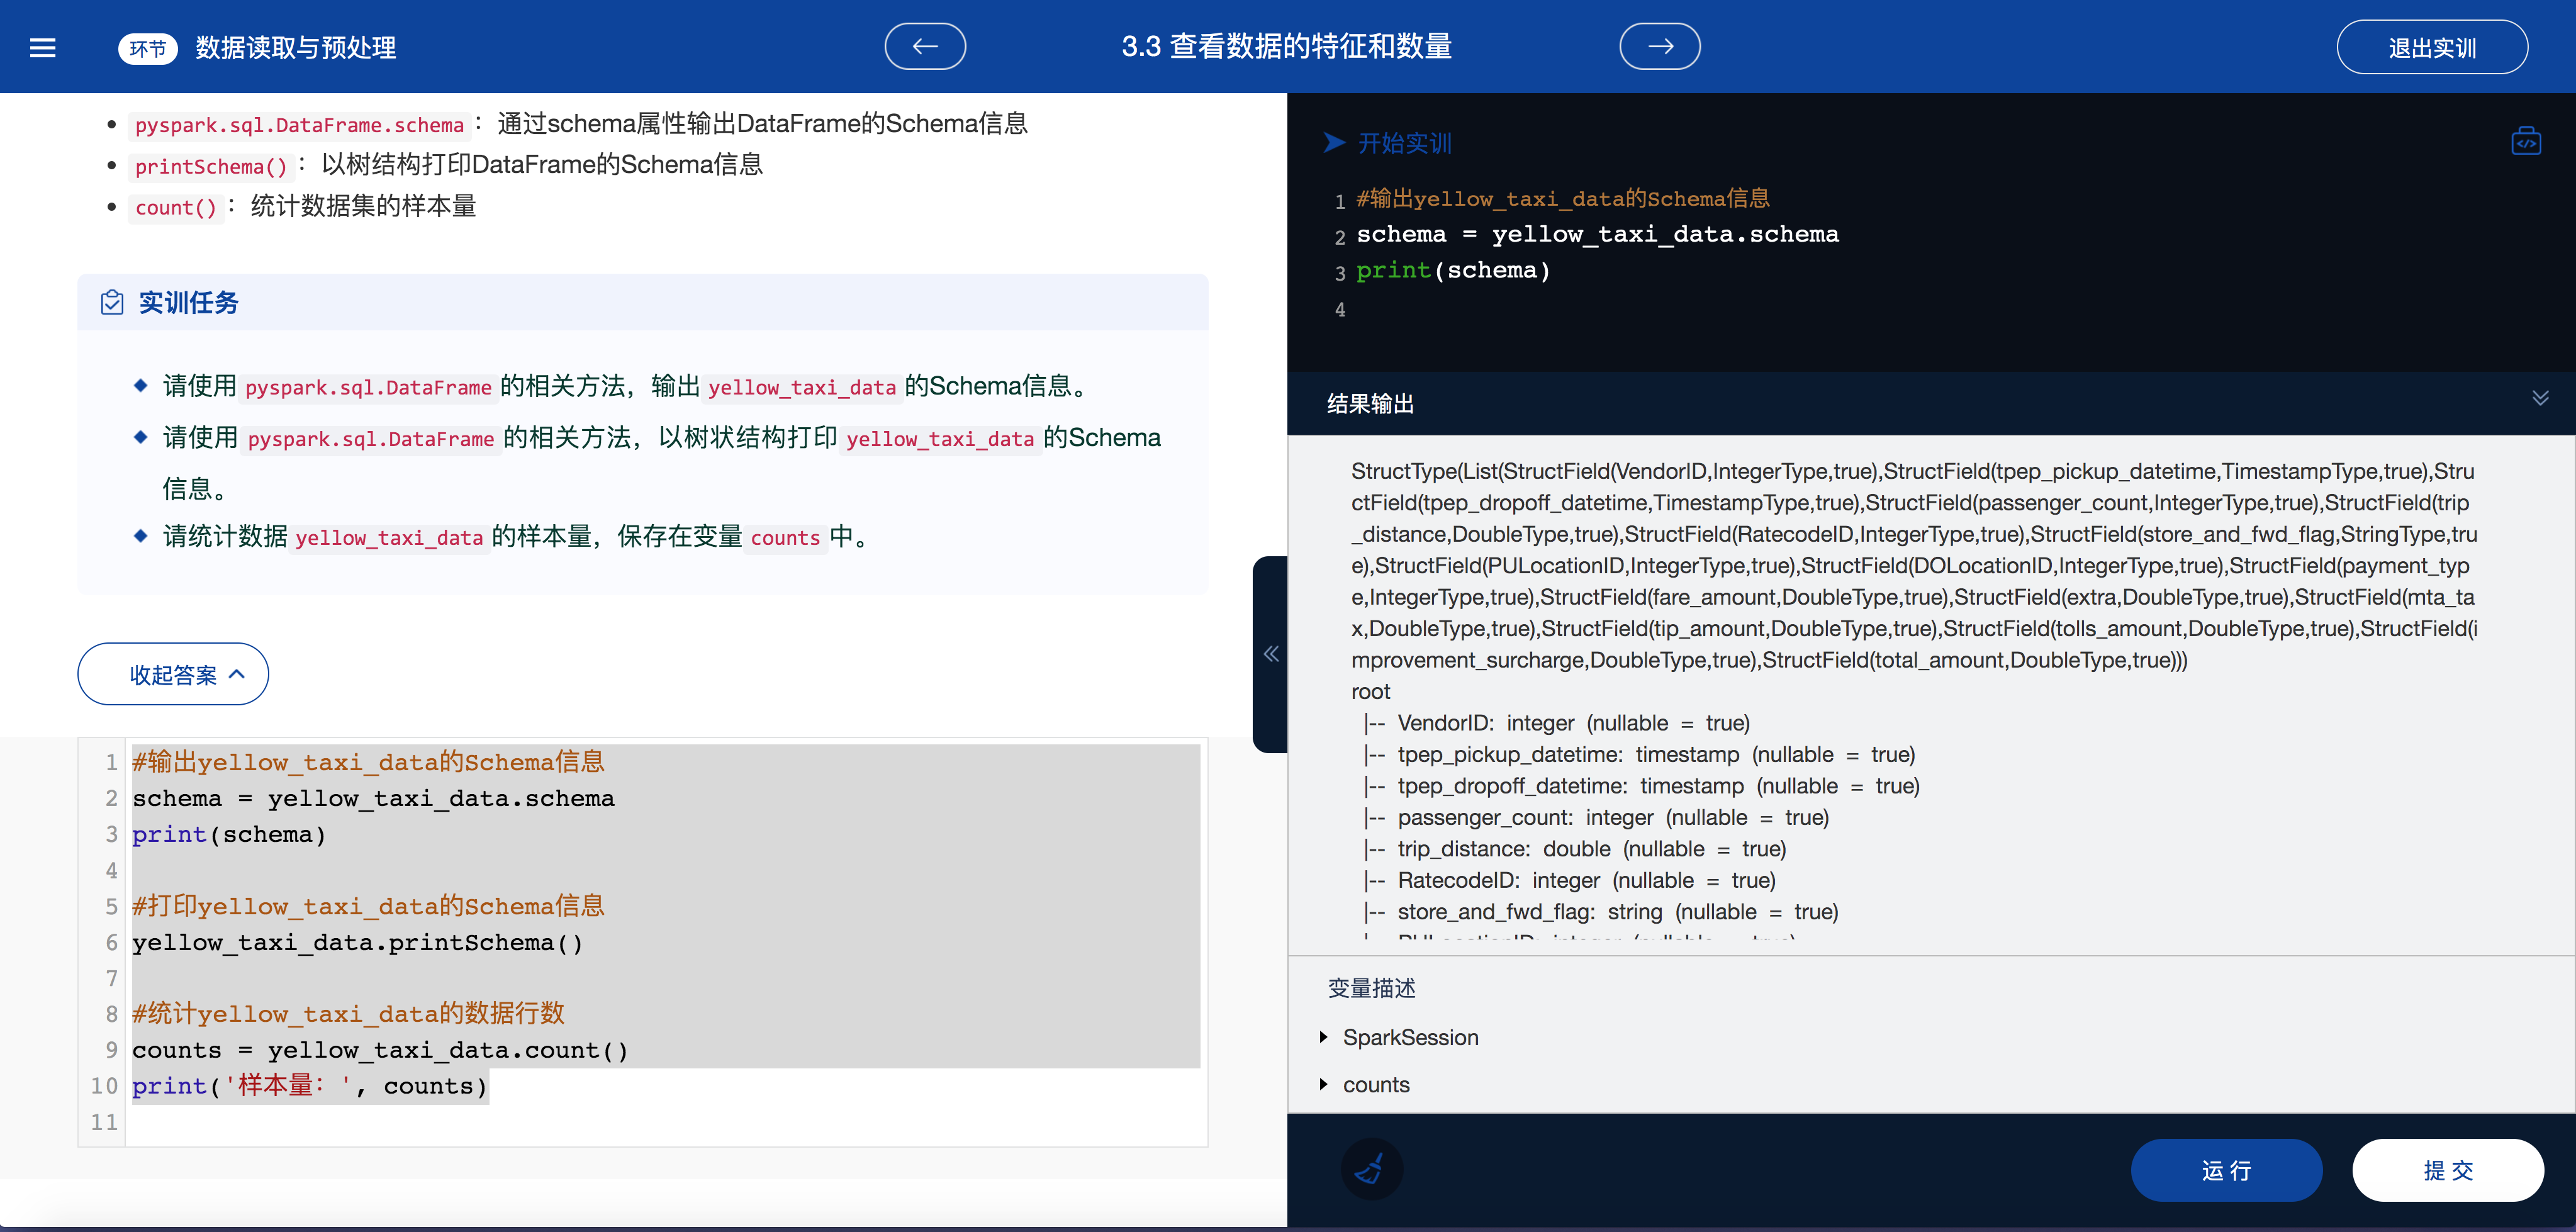Screen dimensions: 2576x1232
Task: Click the 数据读取与预处理 header title
Action: (296, 47)
